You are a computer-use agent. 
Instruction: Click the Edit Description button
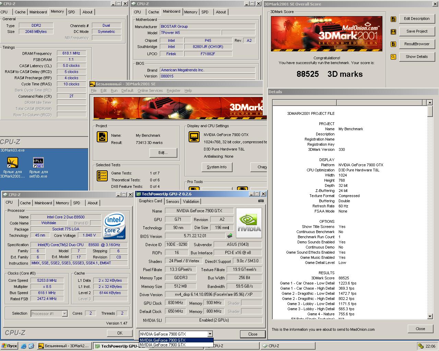[417, 19]
